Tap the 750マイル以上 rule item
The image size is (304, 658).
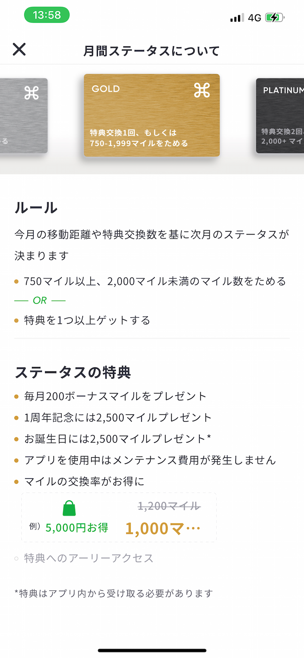point(155,281)
